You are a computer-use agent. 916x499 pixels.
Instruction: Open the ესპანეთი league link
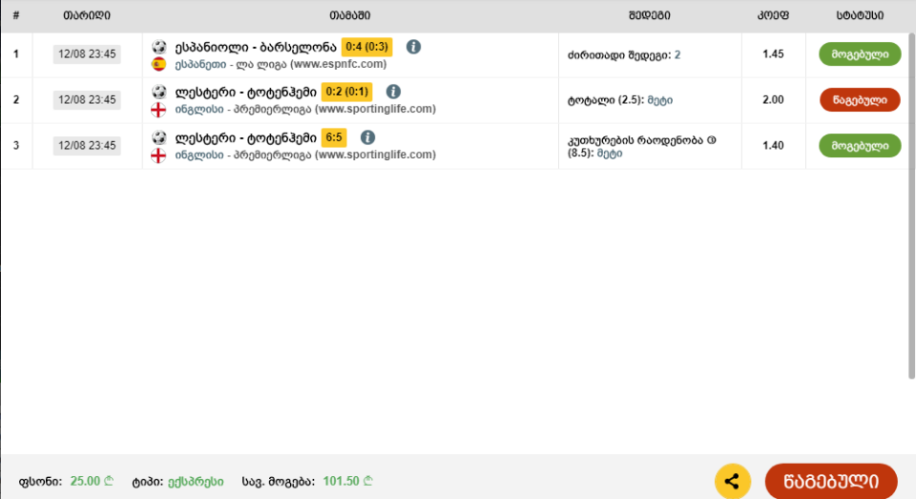coord(200,64)
